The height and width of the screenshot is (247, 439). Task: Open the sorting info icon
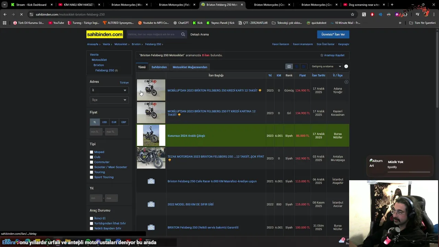click(346, 67)
